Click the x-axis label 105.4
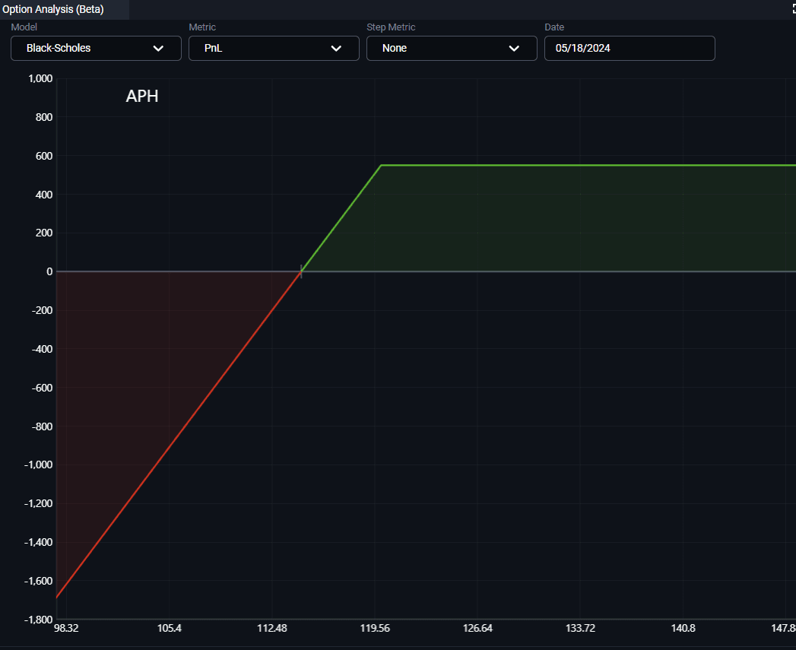The width and height of the screenshot is (796, 650). 170,628
